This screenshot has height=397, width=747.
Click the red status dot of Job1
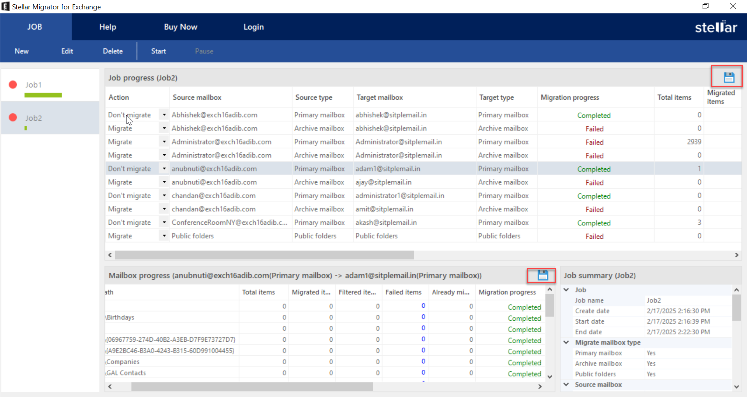(13, 85)
